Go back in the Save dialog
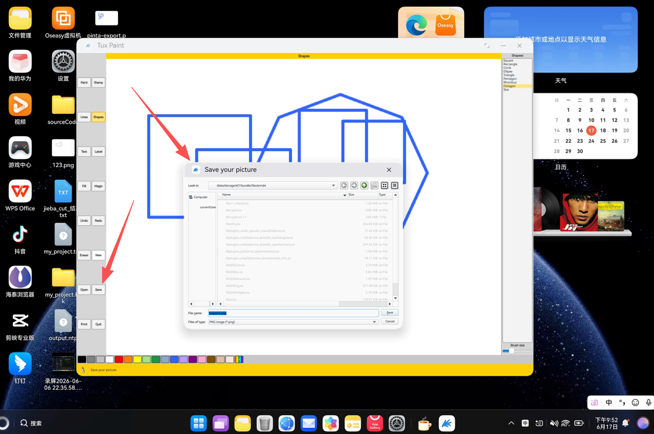This screenshot has width=654, height=434. [344, 186]
